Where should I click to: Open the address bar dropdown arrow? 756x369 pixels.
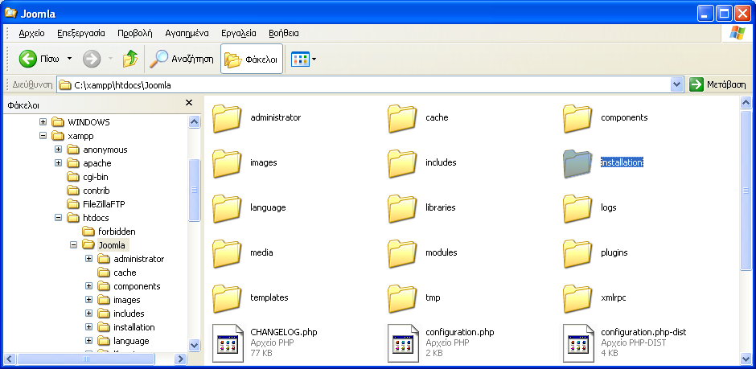677,84
